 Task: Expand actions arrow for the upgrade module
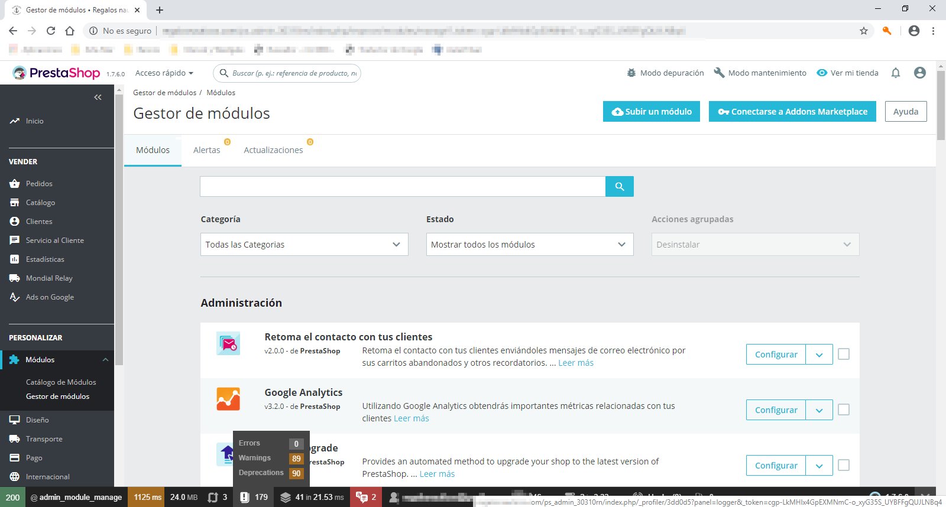[819, 466]
